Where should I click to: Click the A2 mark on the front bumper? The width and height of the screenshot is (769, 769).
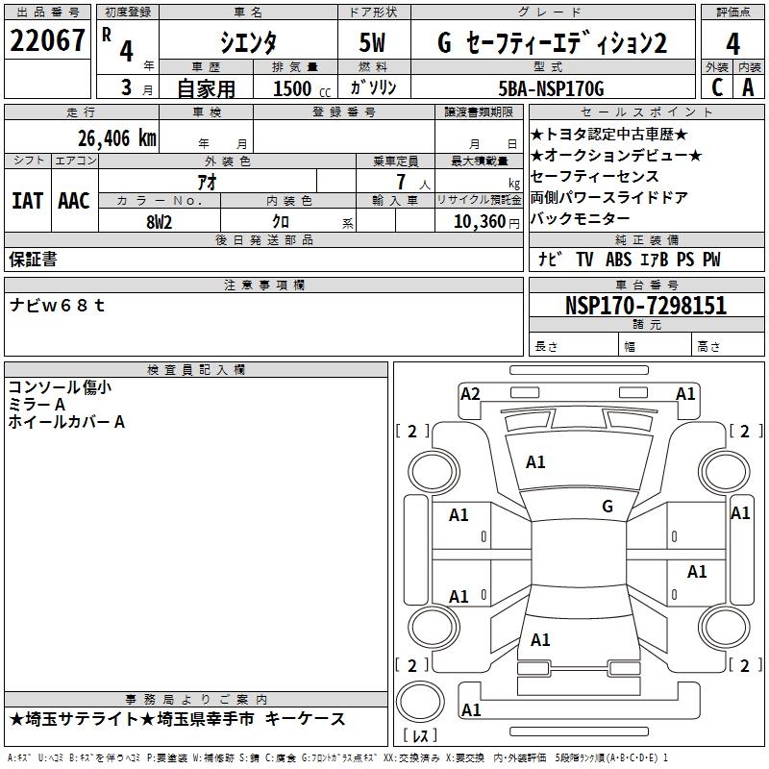pos(470,394)
